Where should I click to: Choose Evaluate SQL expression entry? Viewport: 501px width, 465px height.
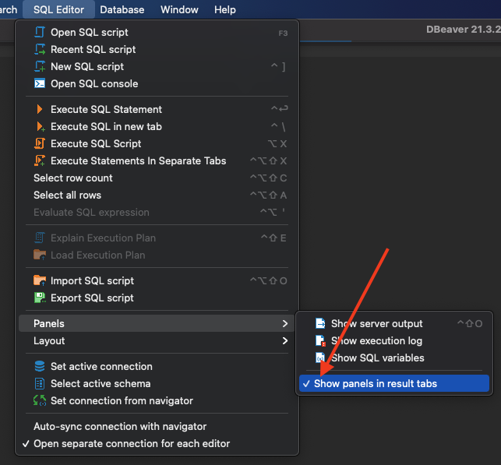pyautogui.click(x=157, y=213)
